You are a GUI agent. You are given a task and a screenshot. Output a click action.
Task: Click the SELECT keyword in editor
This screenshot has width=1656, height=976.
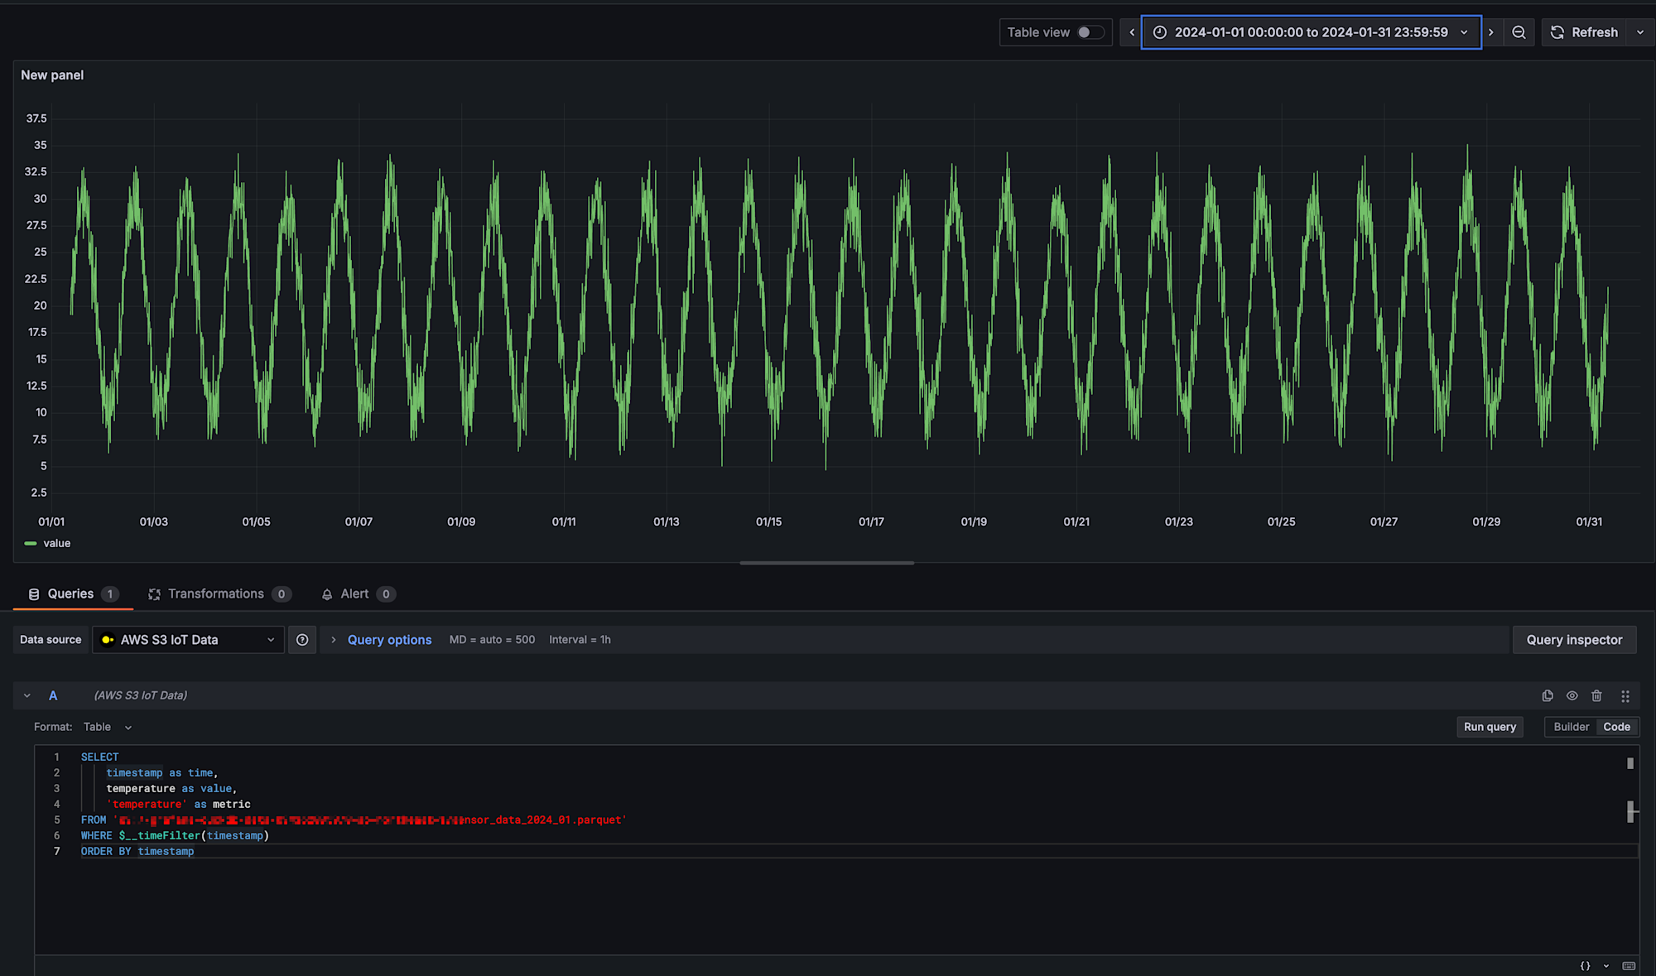[99, 757]
